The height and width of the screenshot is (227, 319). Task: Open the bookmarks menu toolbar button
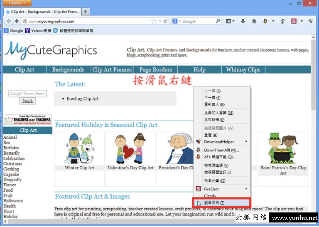[x=230, y=21]
